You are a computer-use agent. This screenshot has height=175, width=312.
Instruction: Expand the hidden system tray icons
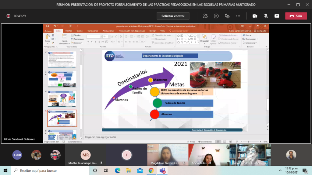click(x=280, y=170)
